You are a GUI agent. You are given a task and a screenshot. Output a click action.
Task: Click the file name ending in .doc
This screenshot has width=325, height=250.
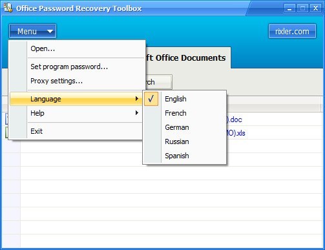pos(234,120)
